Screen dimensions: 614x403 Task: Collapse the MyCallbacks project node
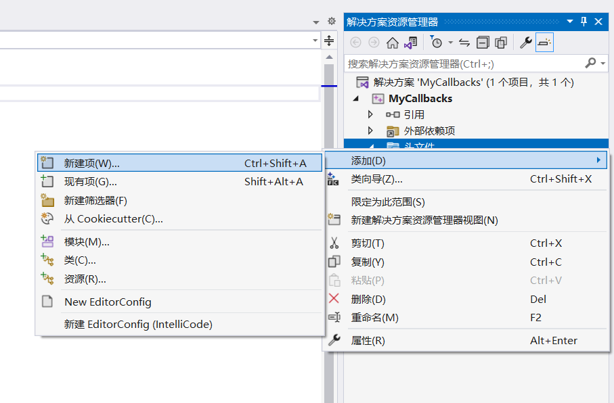pyautogui.click(x=355, y=99)
